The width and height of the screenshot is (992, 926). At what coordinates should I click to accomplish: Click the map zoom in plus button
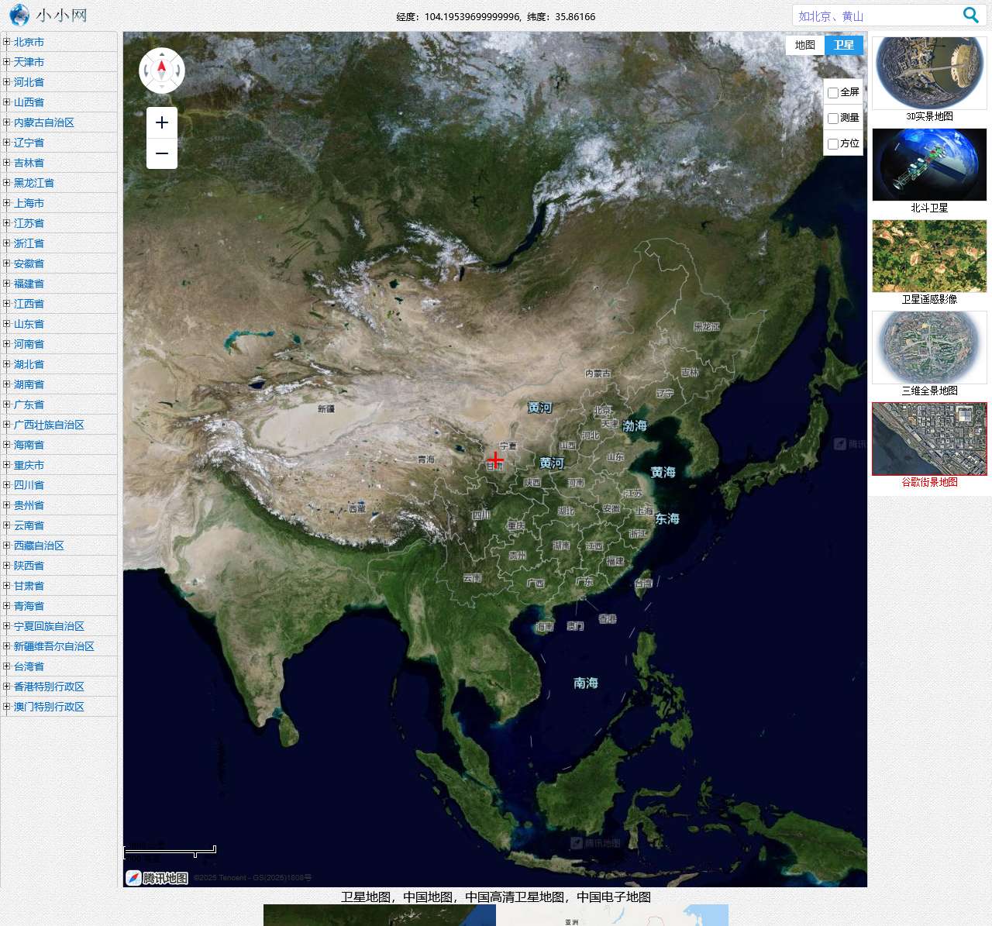(162, 122)
